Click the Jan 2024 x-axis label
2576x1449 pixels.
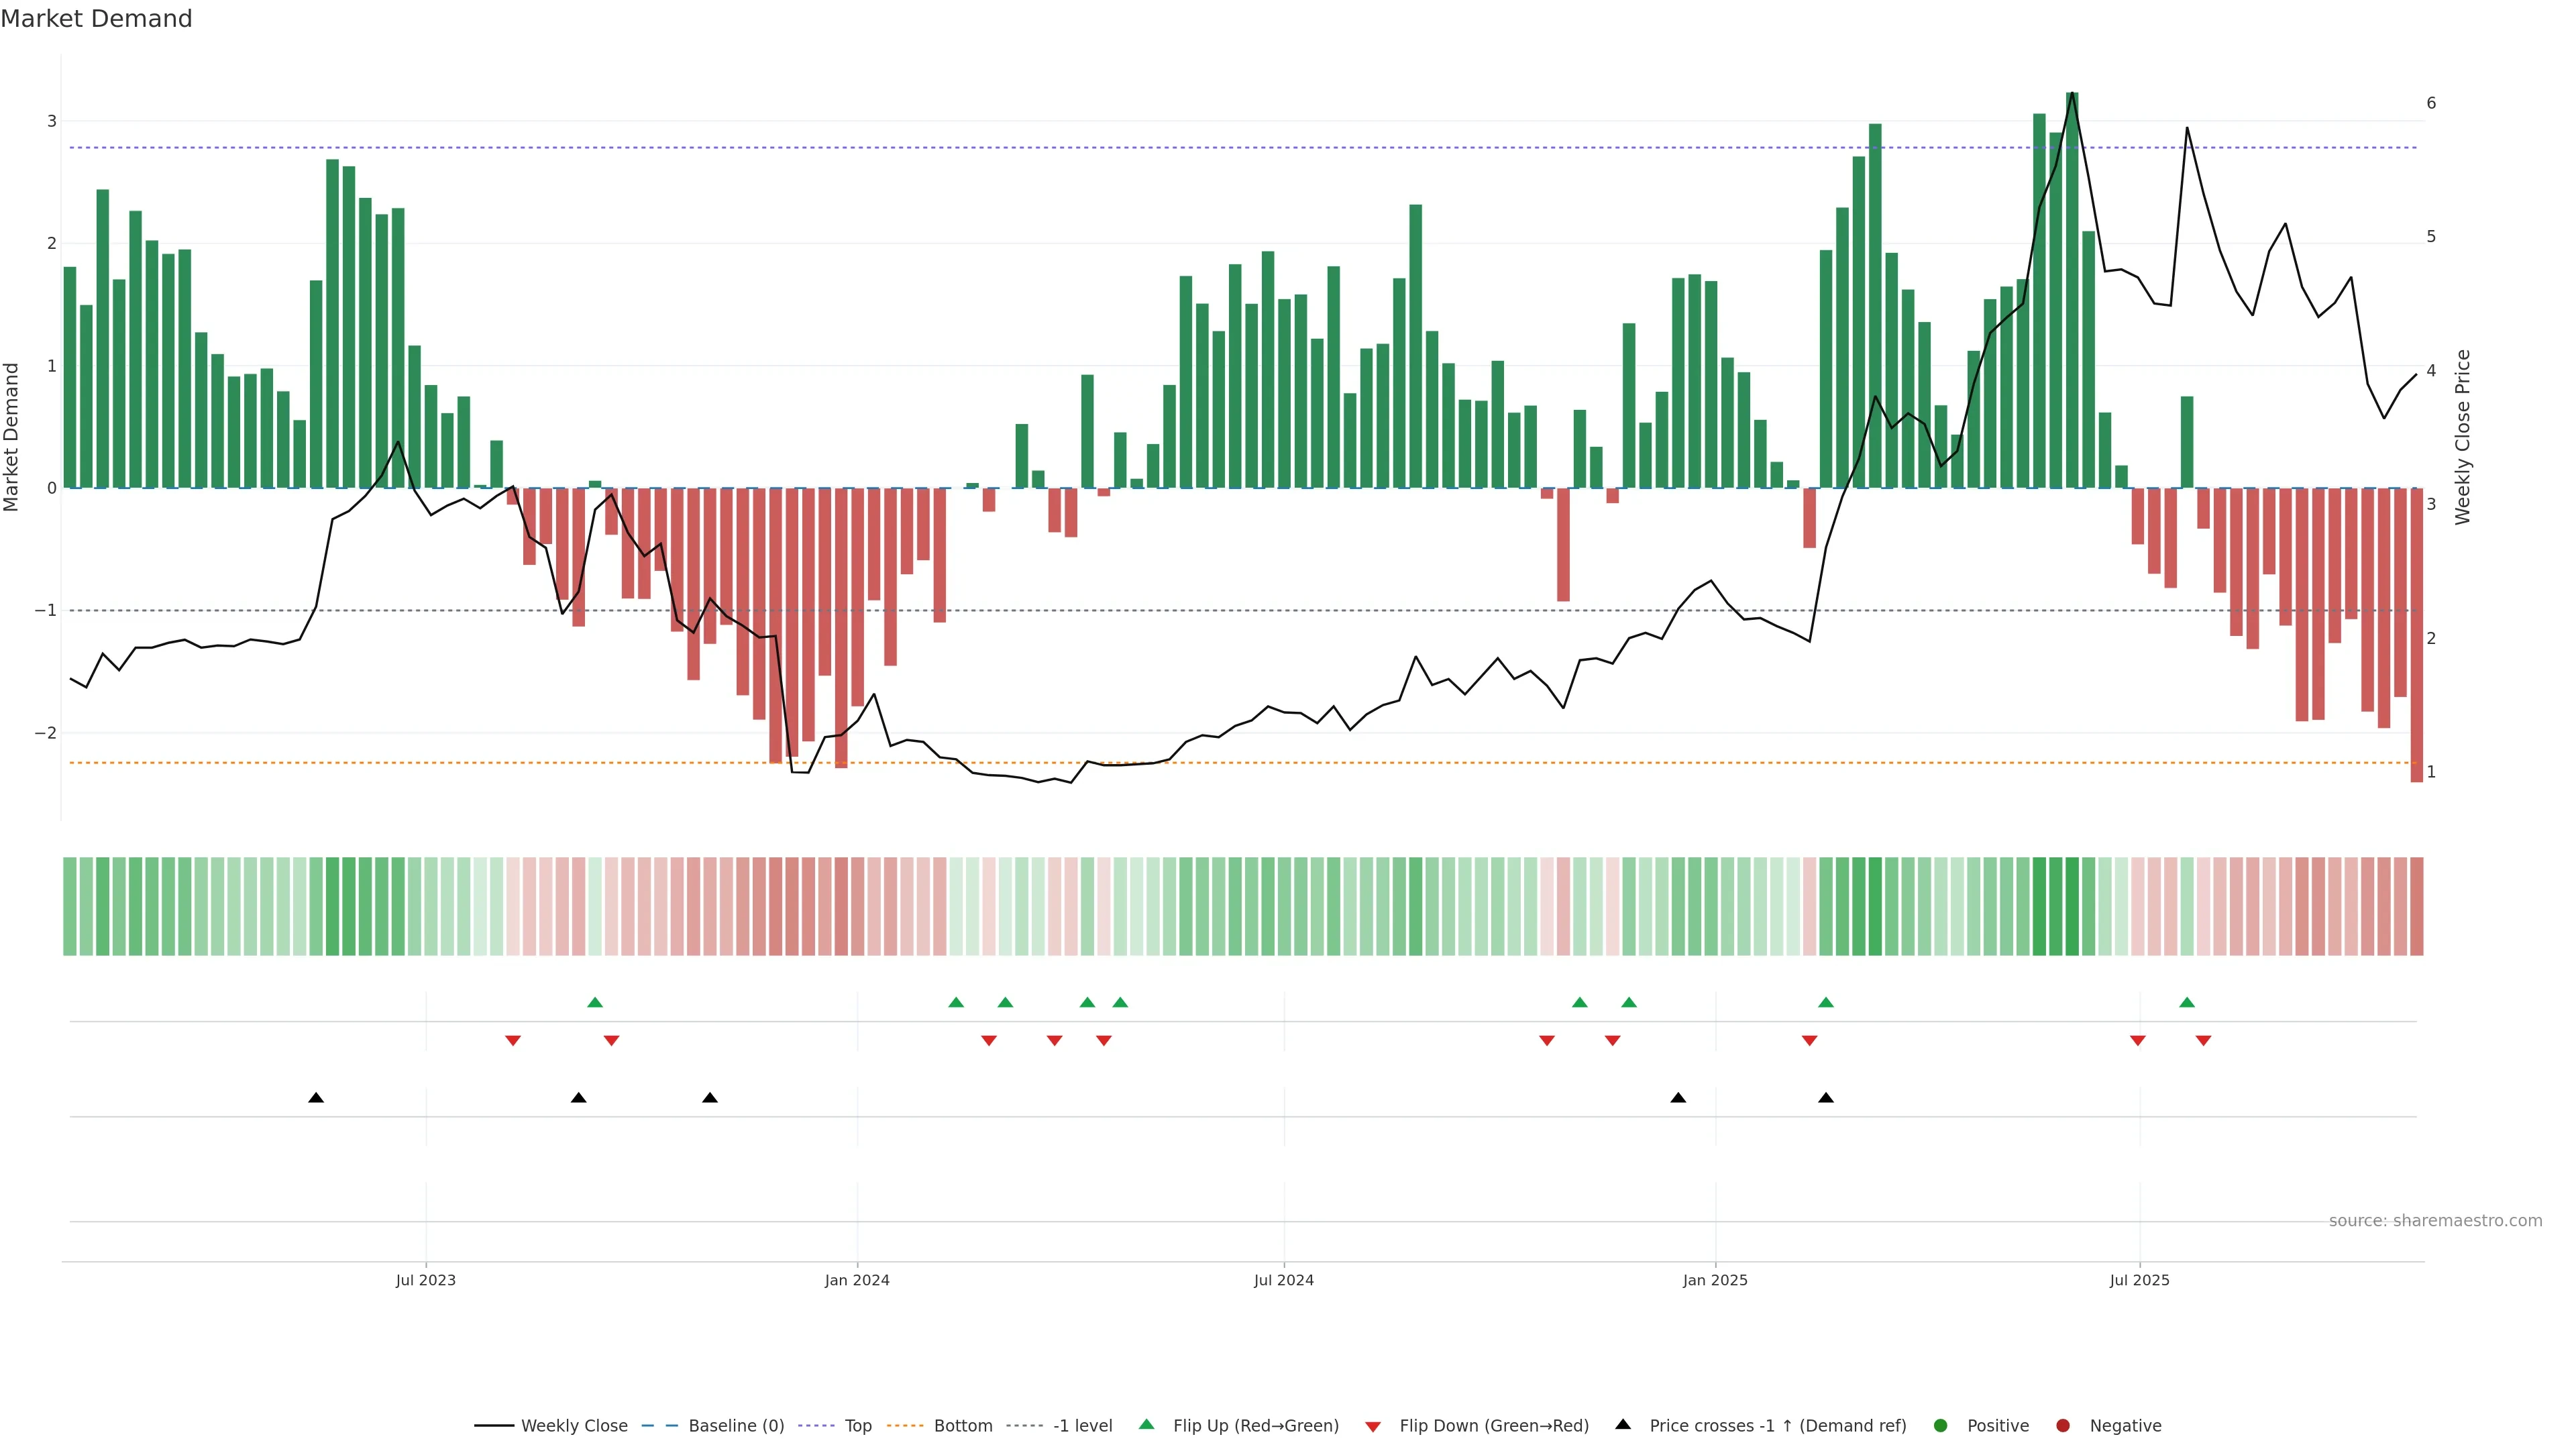[857, 1280]
